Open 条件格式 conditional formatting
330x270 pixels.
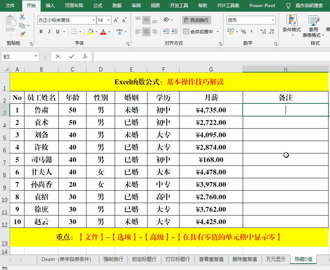[x=292, y=24]
